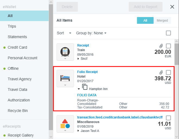Open the Group by: None dropdown
This screenshot has height=139, width=179.
coord(91,33)
